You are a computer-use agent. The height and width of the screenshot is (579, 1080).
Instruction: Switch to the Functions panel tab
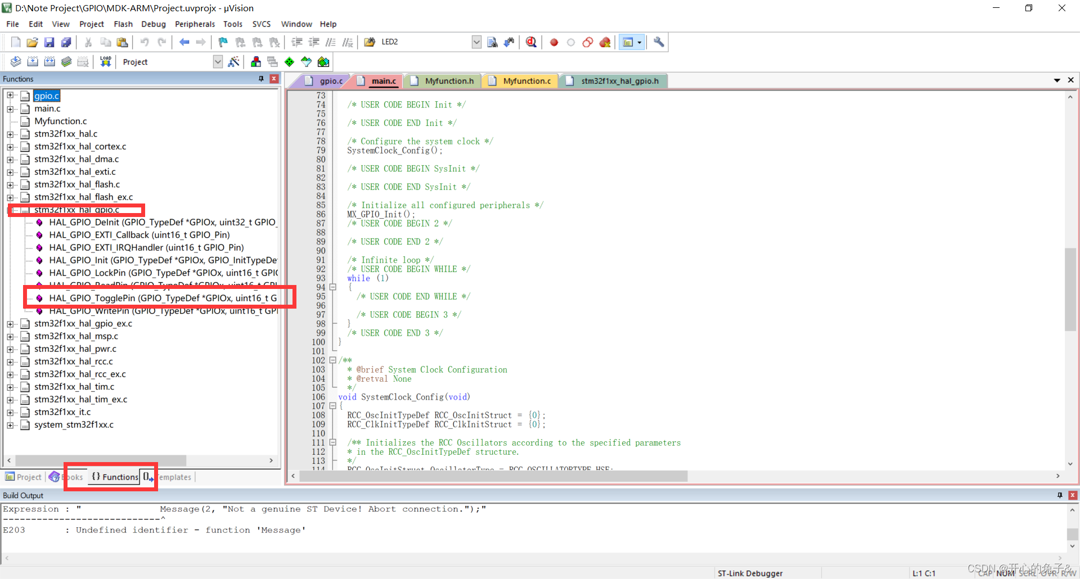[115, 477]
